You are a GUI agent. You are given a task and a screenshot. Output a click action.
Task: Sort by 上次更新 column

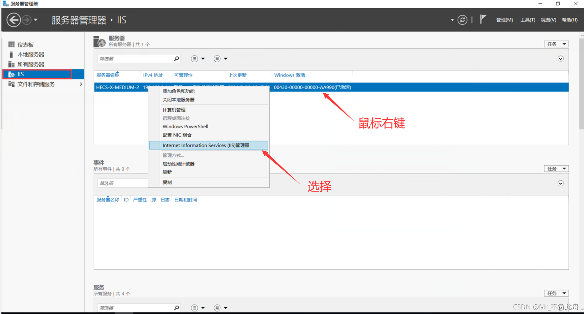click(x=237, y=75)
